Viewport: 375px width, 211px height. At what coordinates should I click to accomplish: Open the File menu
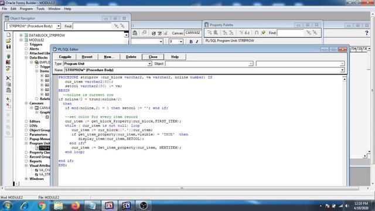[4, 9]
